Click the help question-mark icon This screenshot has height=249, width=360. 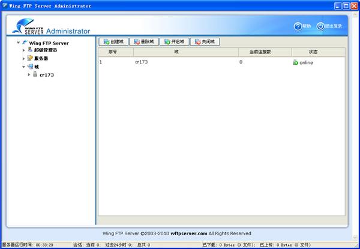point(298,26)
